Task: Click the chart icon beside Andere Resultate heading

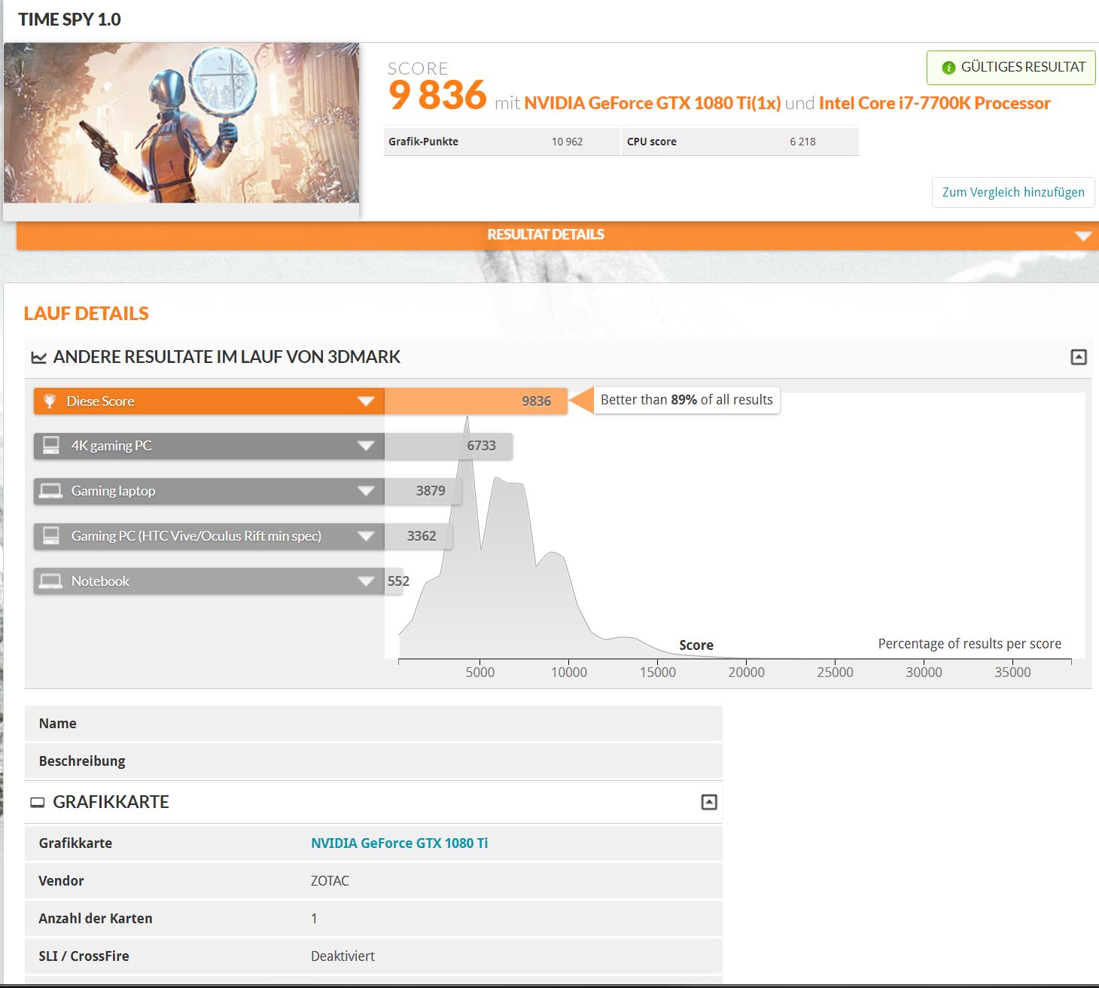Action: [x=38, y=358]
